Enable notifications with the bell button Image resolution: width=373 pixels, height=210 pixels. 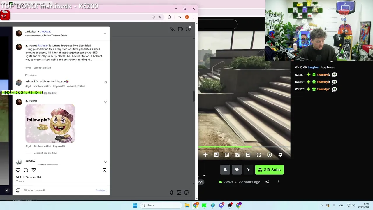[x=225, y=170]
